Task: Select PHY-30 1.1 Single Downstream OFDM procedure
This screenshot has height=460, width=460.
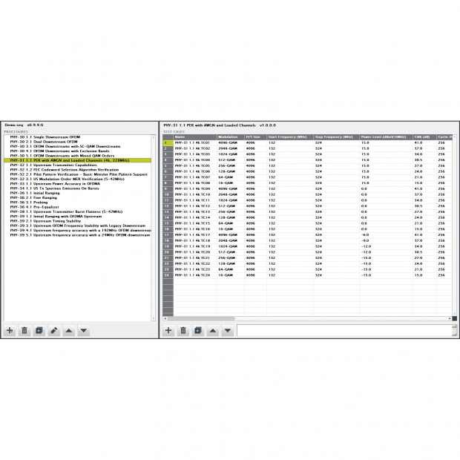Action: [45, 137]
